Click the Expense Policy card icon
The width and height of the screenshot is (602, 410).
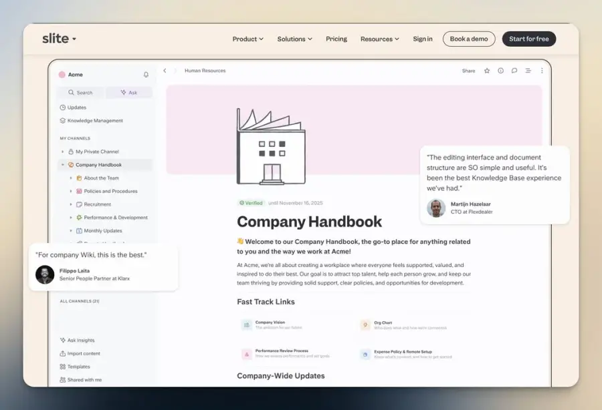(365, 355)
